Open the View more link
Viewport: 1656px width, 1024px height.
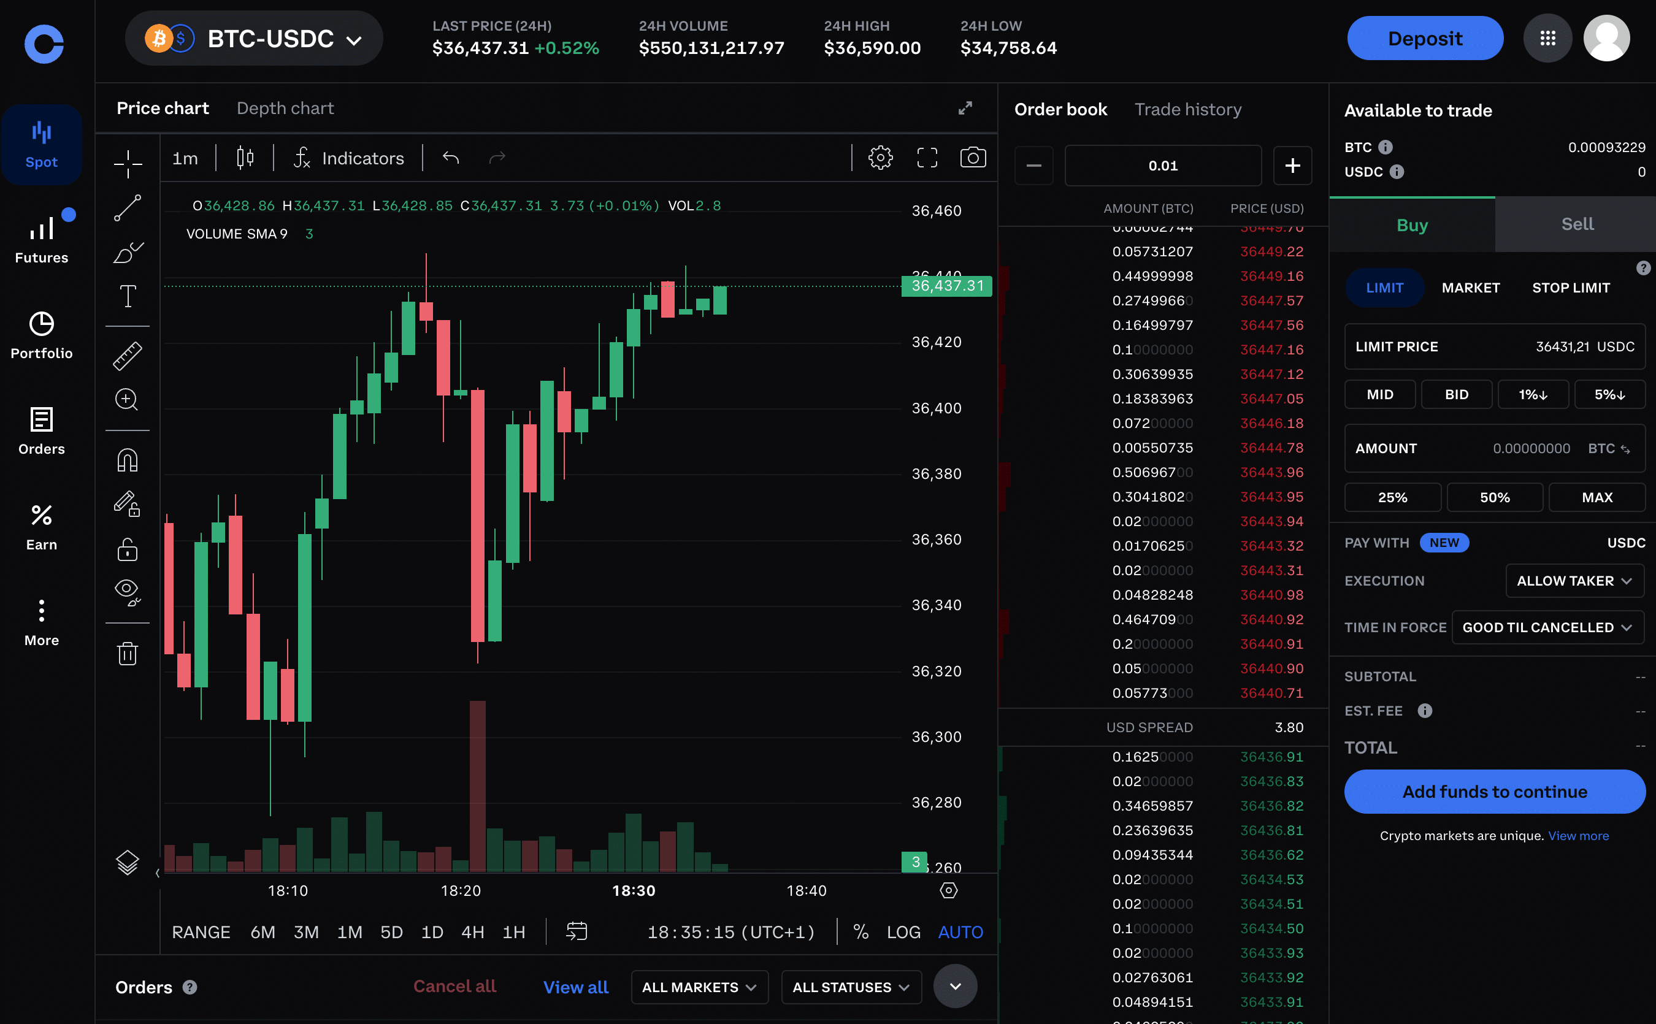coord(1578,836)
